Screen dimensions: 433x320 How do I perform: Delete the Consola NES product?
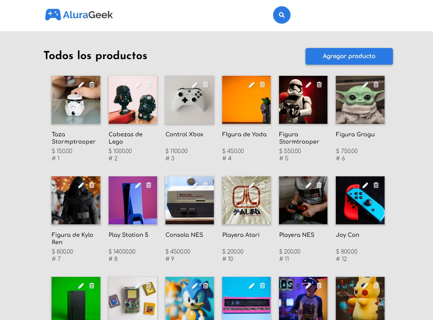click(205, 185)
